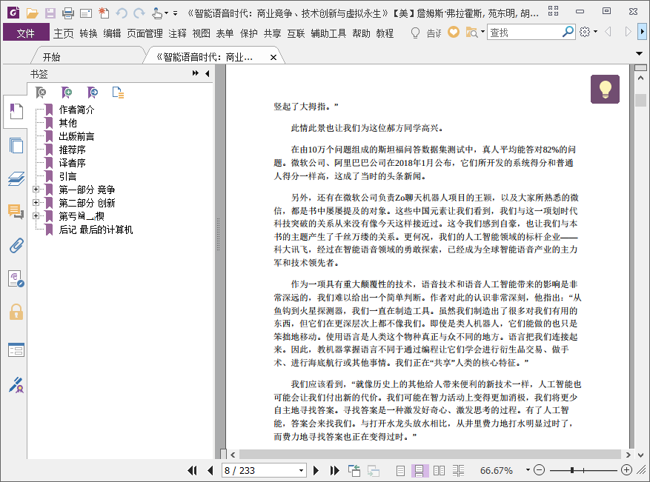Image resolution: width=650 pixels, height=482 pixels.
Task: Expand the third part bookmark node
Action: (36, 215)
